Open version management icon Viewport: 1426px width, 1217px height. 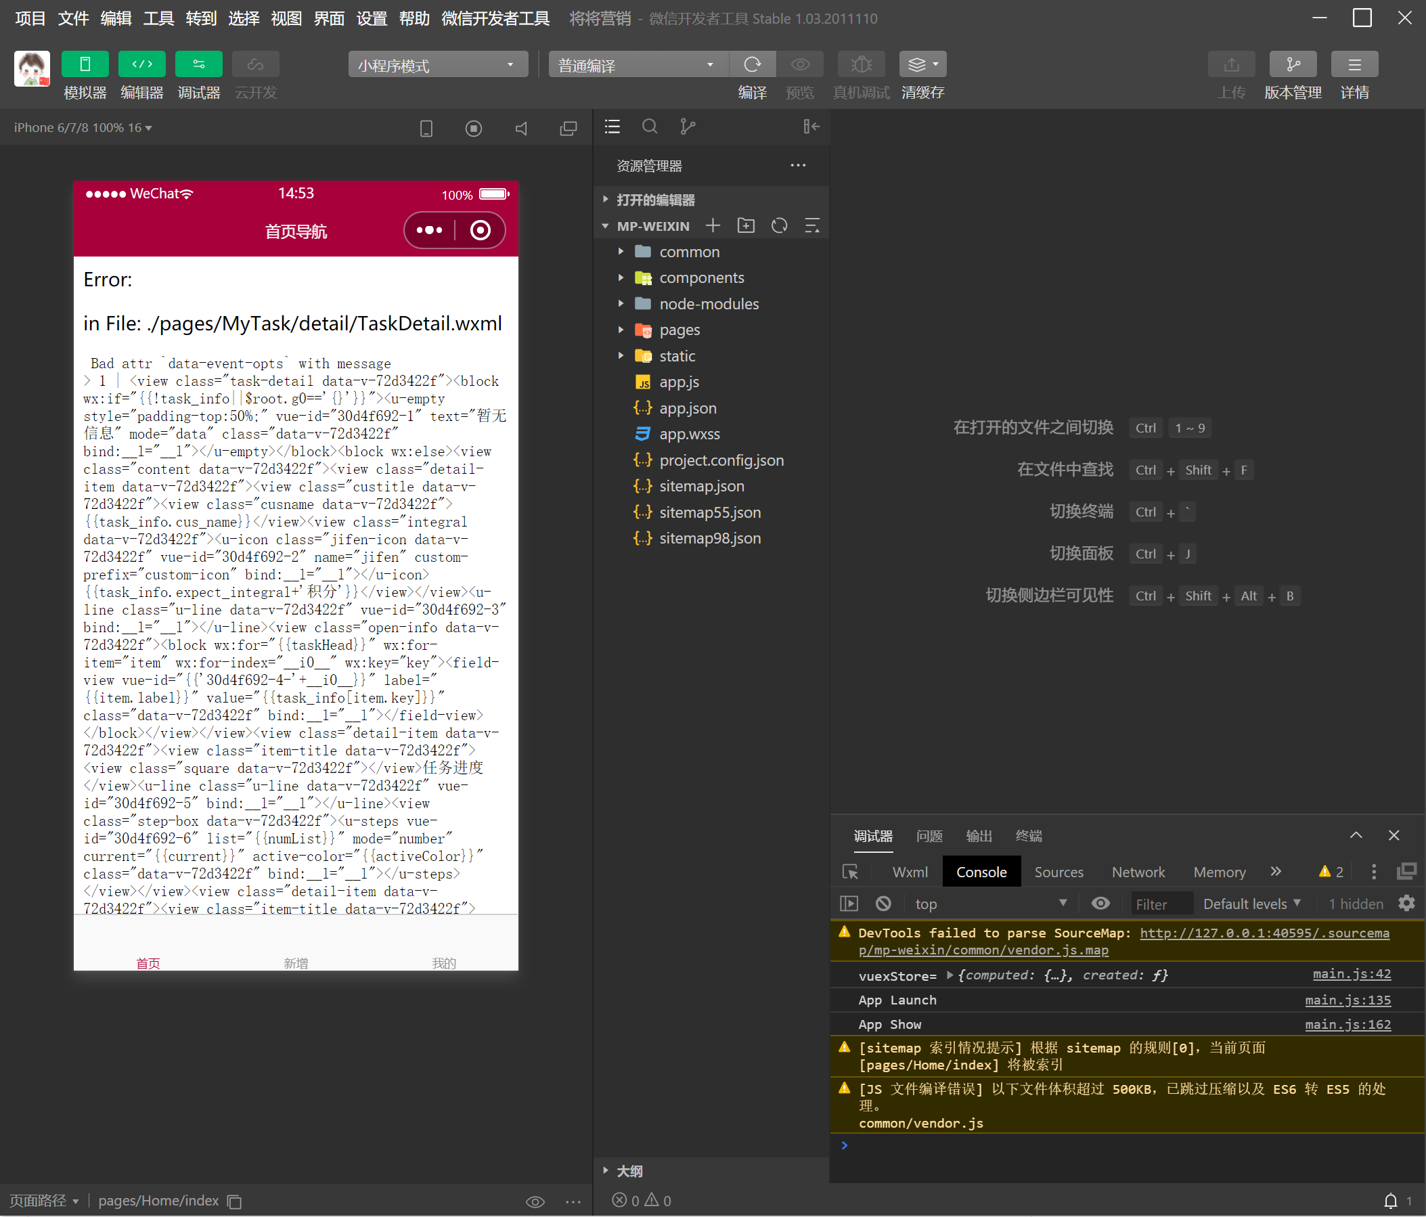click(1293, 64)
